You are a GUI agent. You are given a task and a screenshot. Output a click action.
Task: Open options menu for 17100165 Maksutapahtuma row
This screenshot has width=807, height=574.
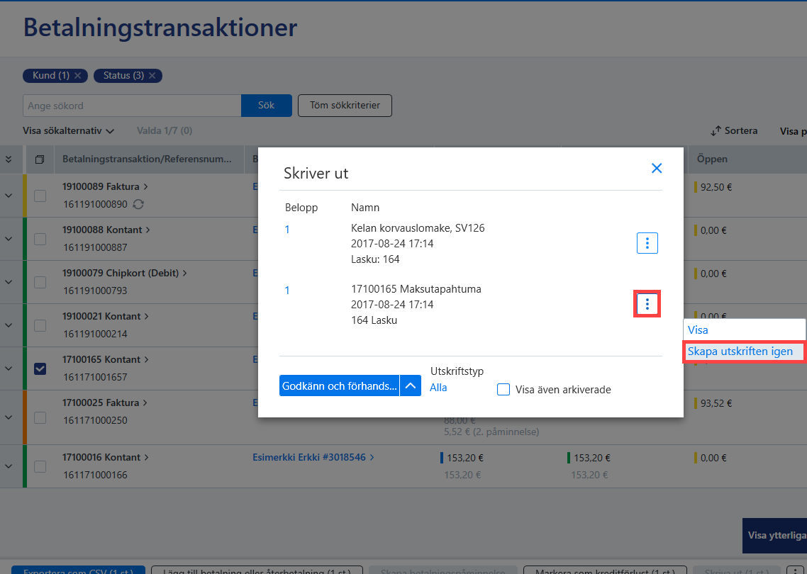click(647, 305)
